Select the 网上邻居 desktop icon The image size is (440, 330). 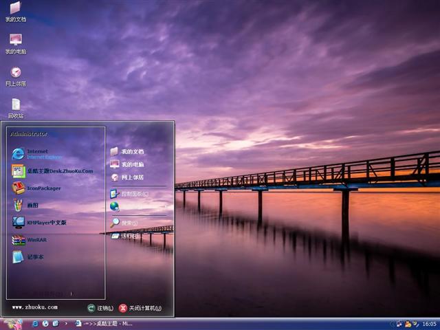pyautogui.click(x=15, y=75)
